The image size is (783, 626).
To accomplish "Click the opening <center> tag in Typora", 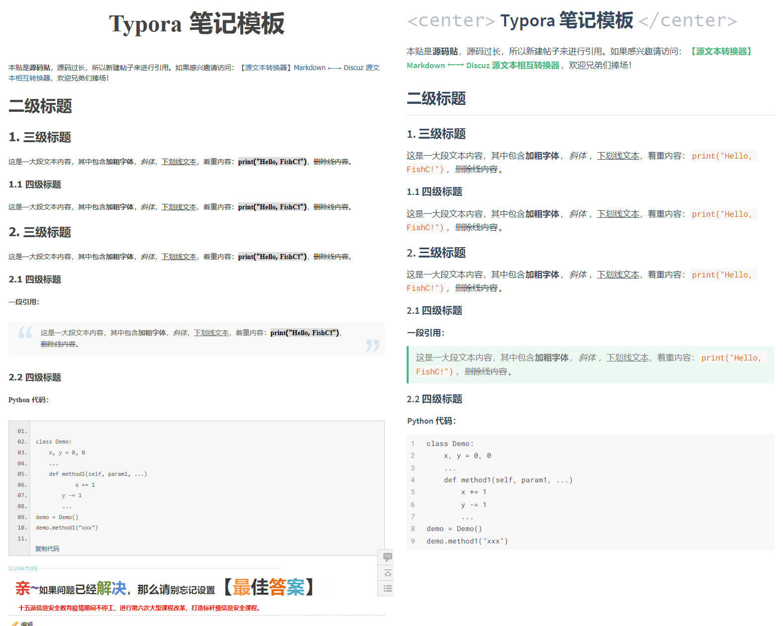I will point(451,20).
